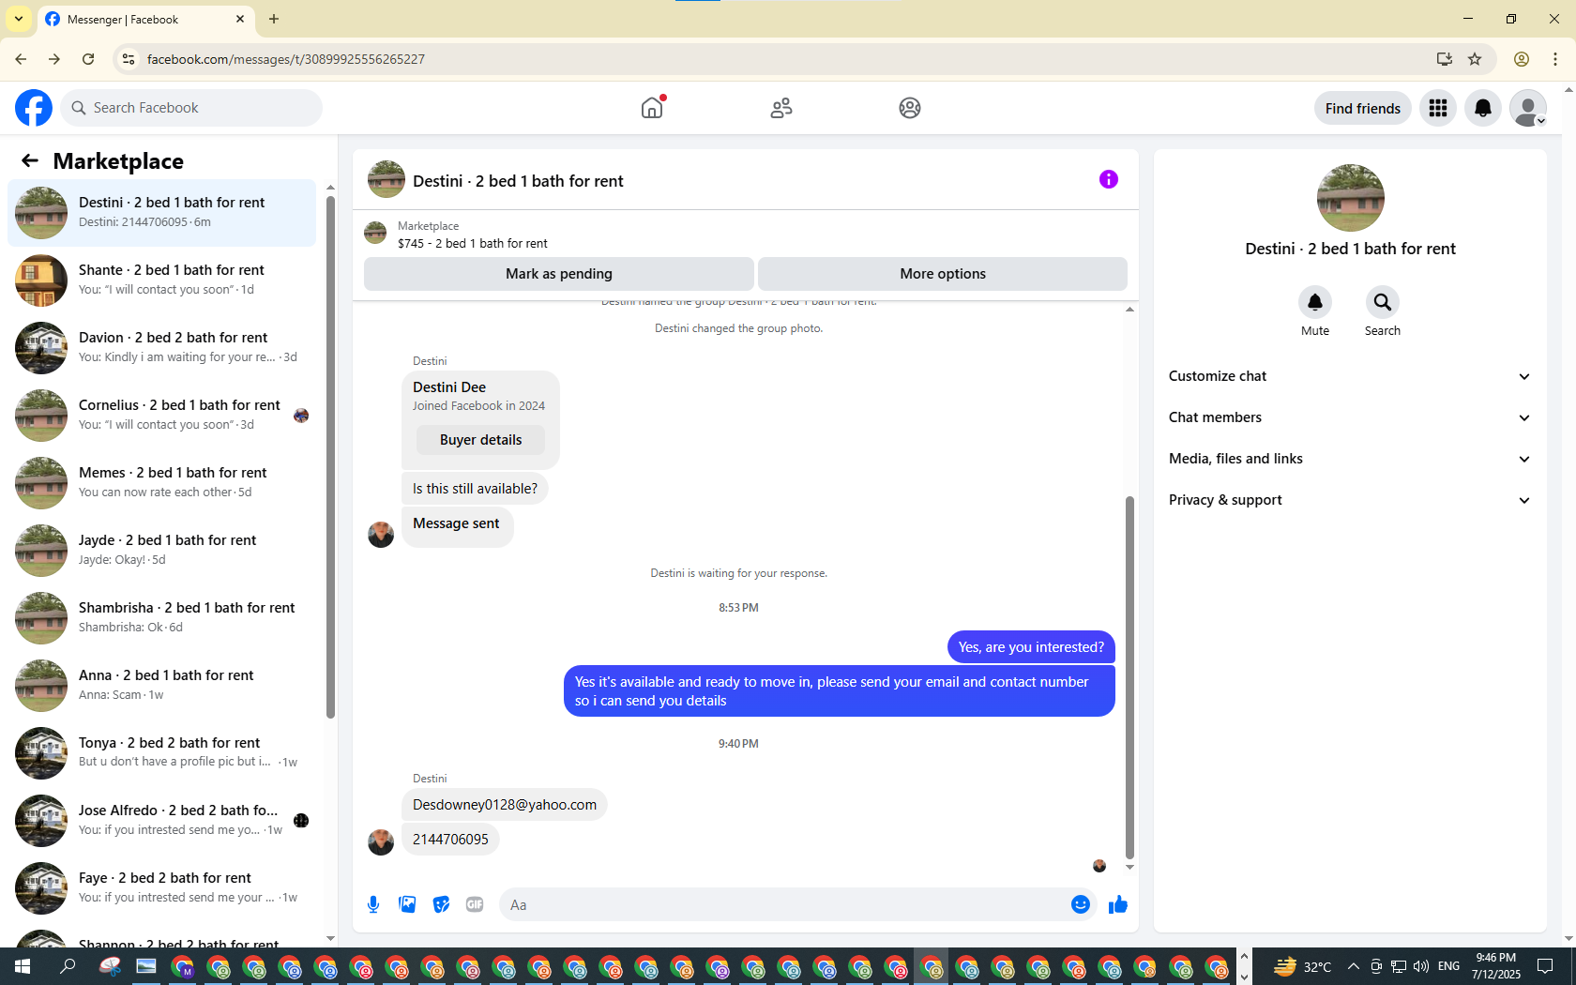The height and width of the screenshot is (985, 1576).
Task: Open Jayde 2 bed 1 bath conversation
Action: 161,551
